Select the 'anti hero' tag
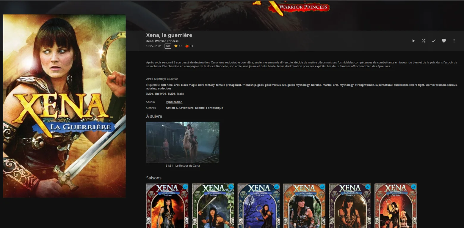This screenshot has width=464, height=228. click(x=167, y=85)
